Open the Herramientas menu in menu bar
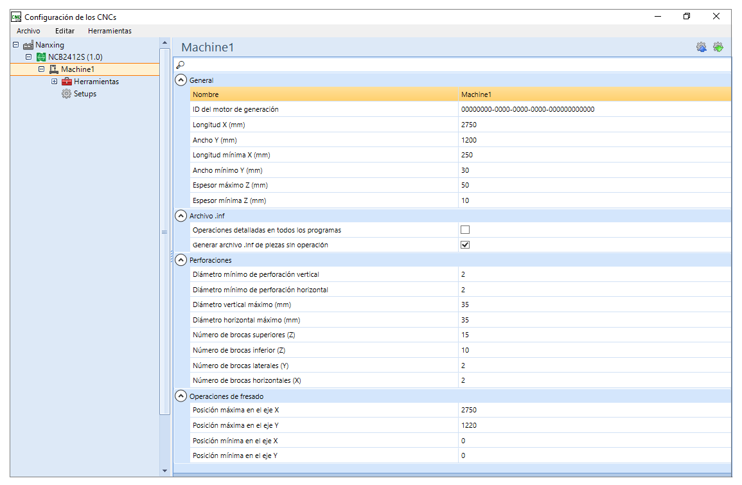Image resolution: width=742 pixels, height=485 pixels. coord(110,31)
